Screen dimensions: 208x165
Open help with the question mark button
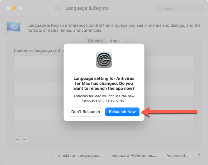[x=198, y=156]
